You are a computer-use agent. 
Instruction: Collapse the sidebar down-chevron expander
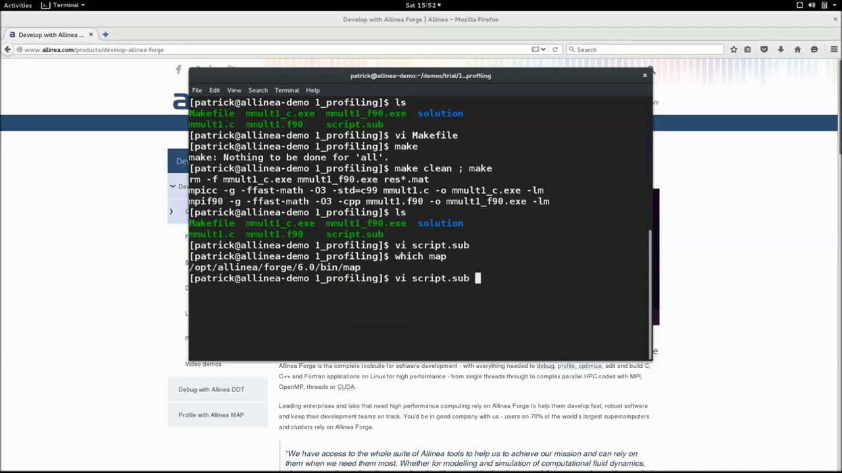172,187
